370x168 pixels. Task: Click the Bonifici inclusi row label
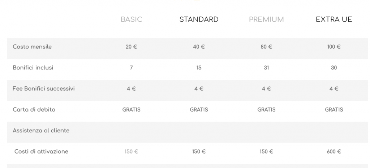[33, 68]
